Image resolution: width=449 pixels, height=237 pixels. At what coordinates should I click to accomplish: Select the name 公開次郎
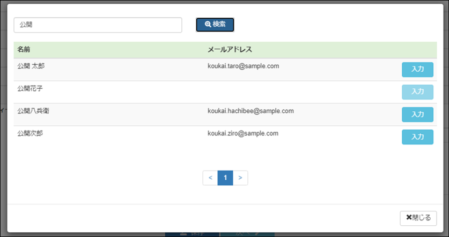coord(30,134)
